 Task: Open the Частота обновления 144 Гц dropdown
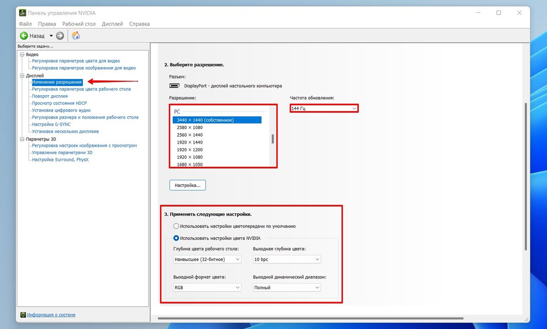[324, 108]
